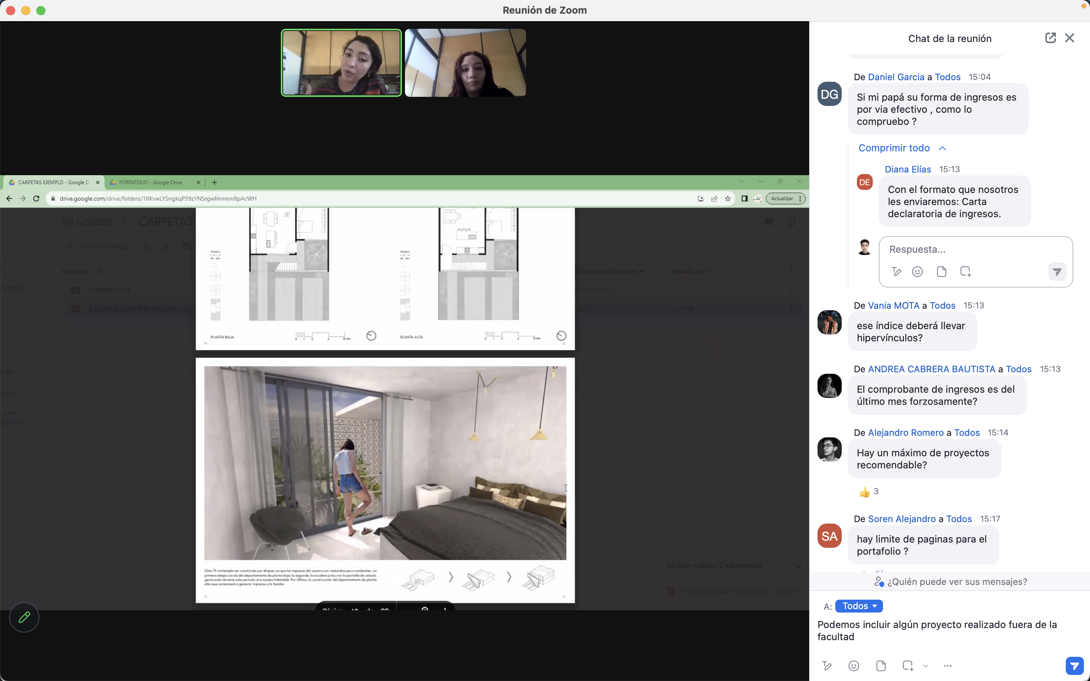The height and width of the screenshot is (681, 1090).
Task: Click emoji icon in the reply box
Action: 917,272
